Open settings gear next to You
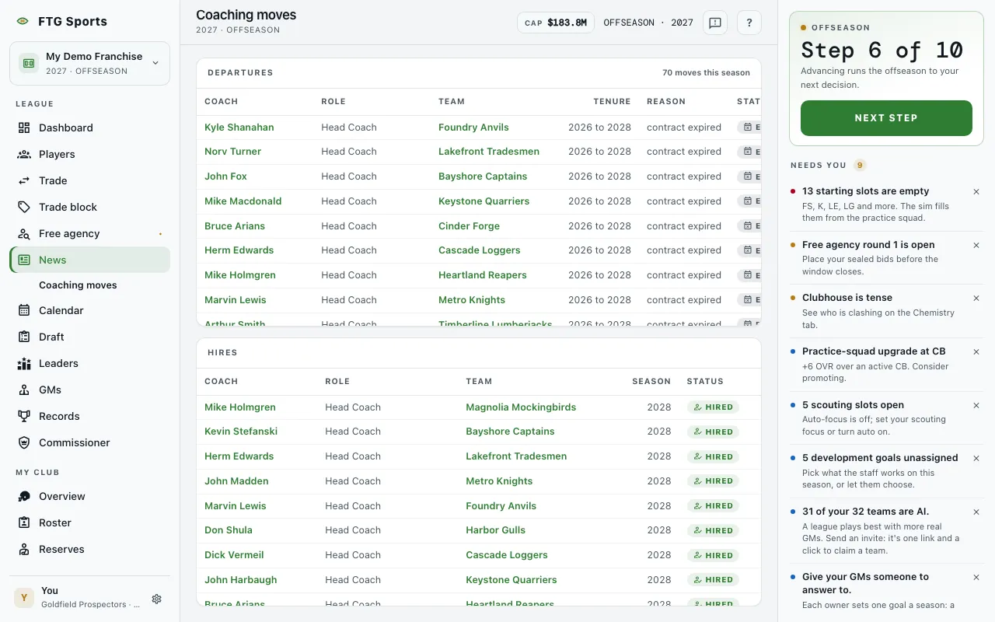The height and width of the screenshot is (622, 995). (156, 599)
